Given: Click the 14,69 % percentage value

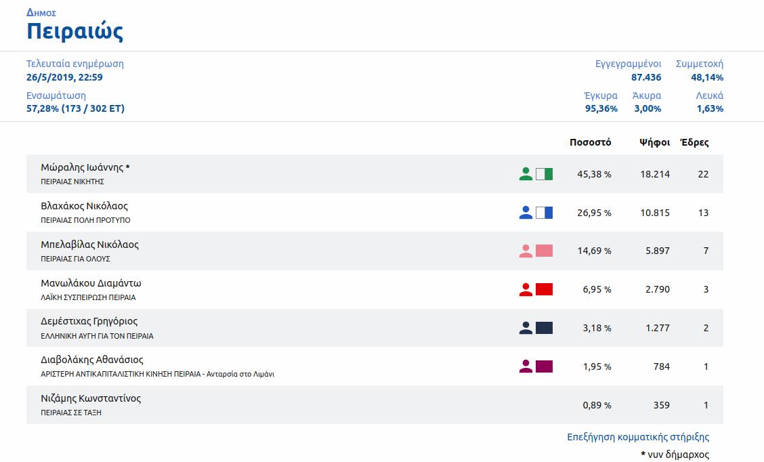Looking at the screenshot, I should click(594, 251).
